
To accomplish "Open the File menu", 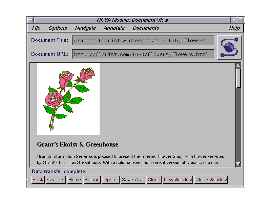I will pyautogui.click(x=36, y=28).
